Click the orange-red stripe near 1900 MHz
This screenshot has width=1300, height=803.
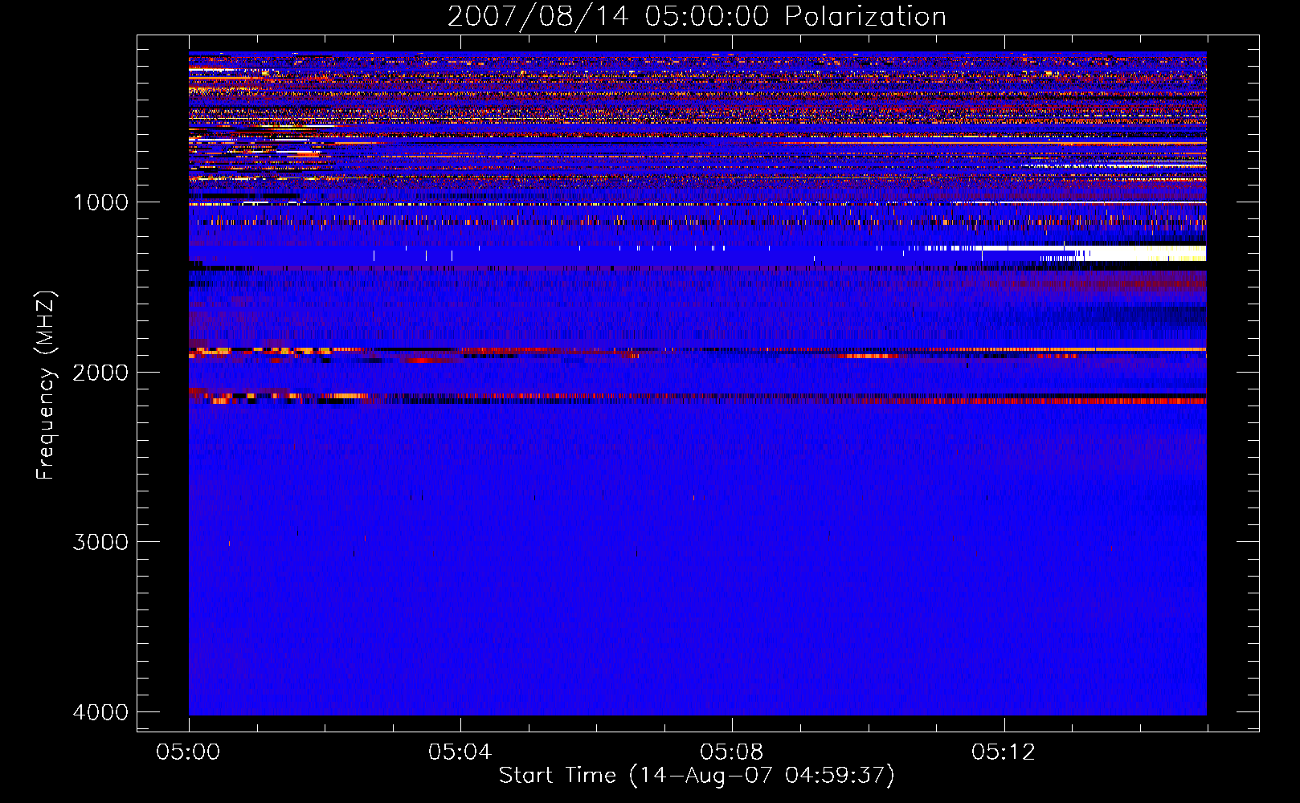click(x=697, y=351)
